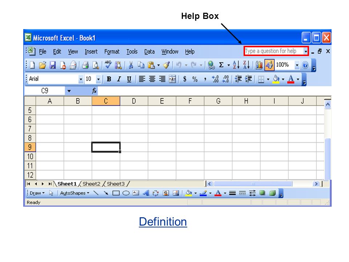
Task: Activate the Format Painter brush
Action: (x=167, y=65)
